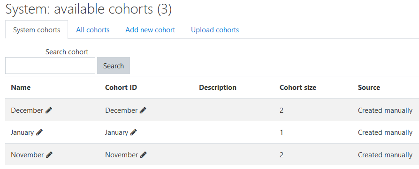
Task: Edit the November cohort name pencil icon
Action: (x=49, y=155)
